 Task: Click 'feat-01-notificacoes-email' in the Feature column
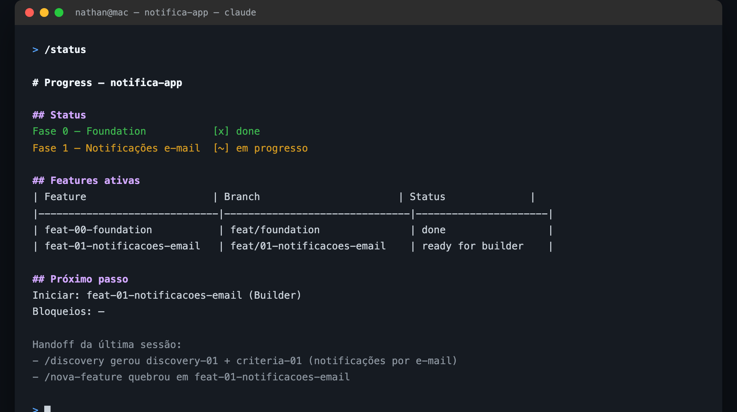point(122,246)
